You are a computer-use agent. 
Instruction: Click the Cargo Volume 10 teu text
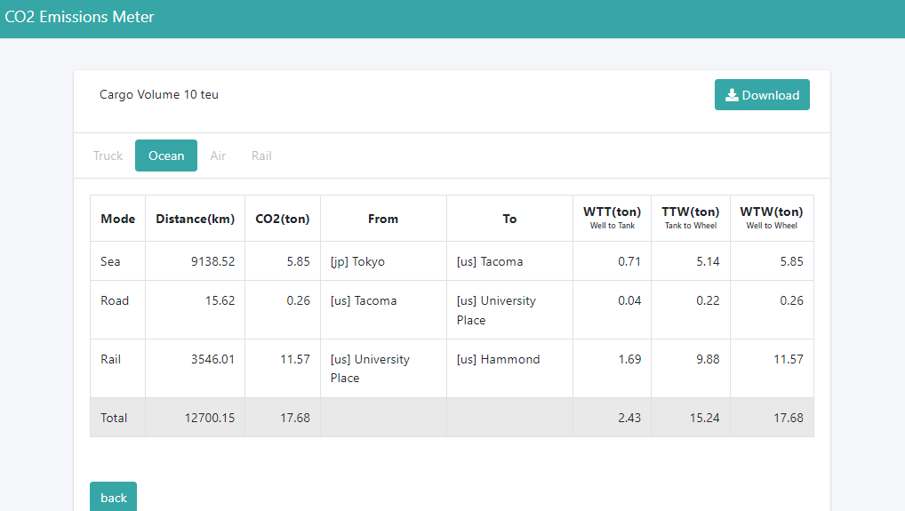click(159, 94)
